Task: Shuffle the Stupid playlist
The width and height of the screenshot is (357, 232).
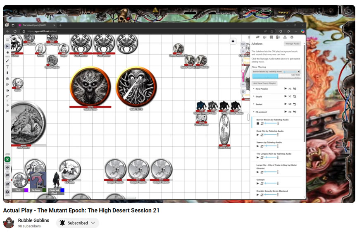Action: pyautogui.click(x=290, y=96)
